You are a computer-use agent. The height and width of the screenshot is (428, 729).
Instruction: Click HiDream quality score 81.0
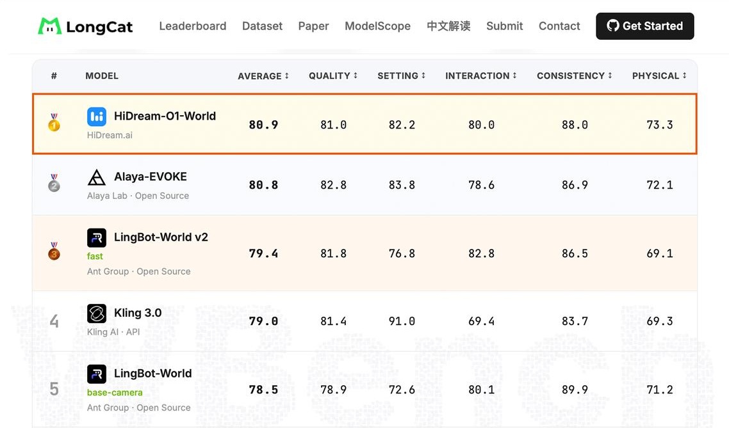pyautogui.click(x=333, y=125)
